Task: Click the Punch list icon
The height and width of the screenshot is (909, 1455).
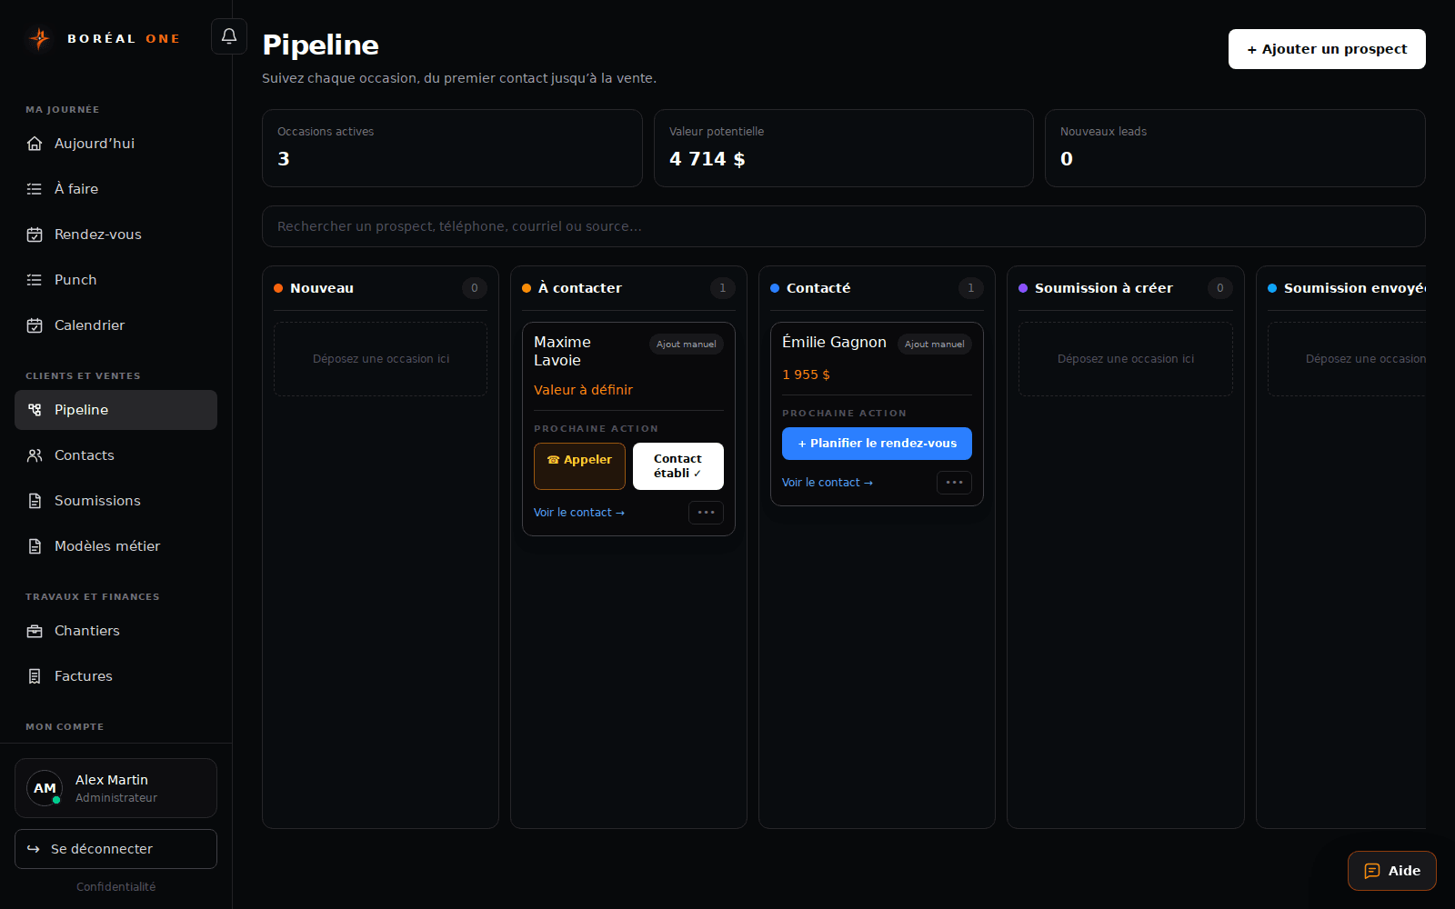Action: [35, 280]
